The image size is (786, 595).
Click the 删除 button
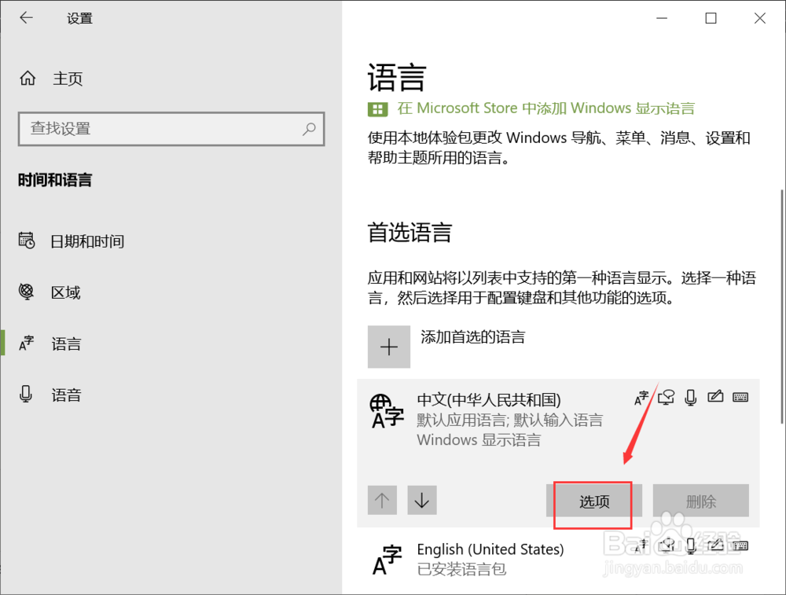pyautogui.click(x=701, y=500)
